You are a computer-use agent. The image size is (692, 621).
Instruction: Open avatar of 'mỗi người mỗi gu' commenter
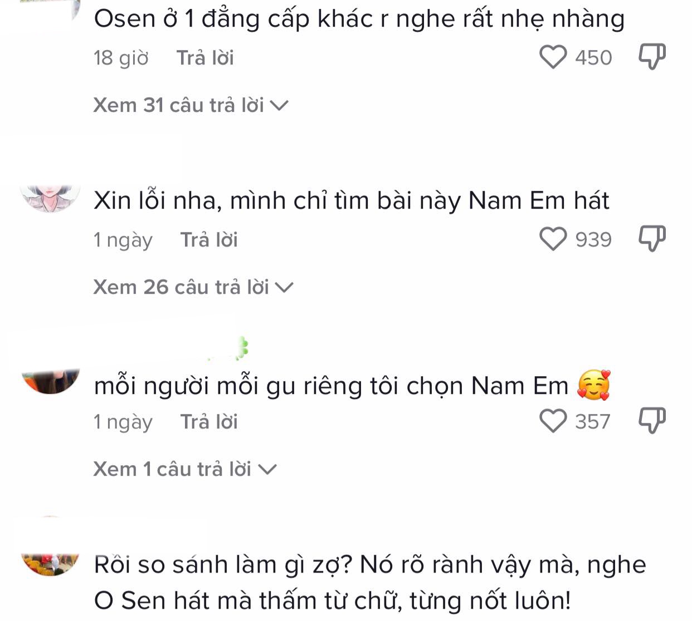pos(50,381)
